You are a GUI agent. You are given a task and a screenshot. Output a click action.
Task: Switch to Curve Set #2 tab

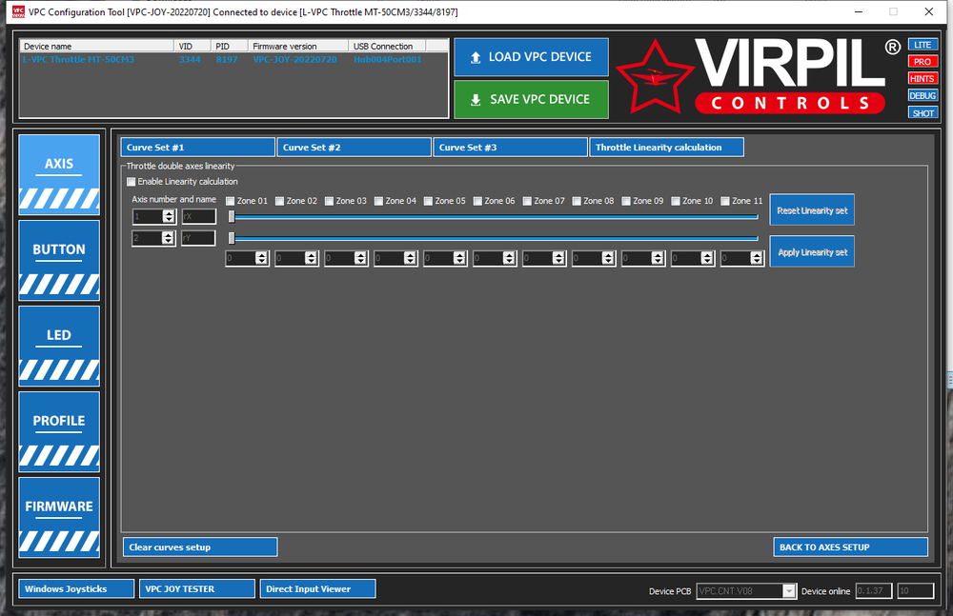pos(354,148)
